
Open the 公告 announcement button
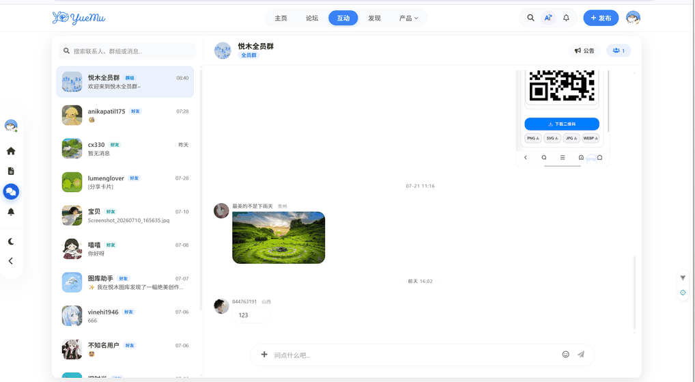coord(584,51)
